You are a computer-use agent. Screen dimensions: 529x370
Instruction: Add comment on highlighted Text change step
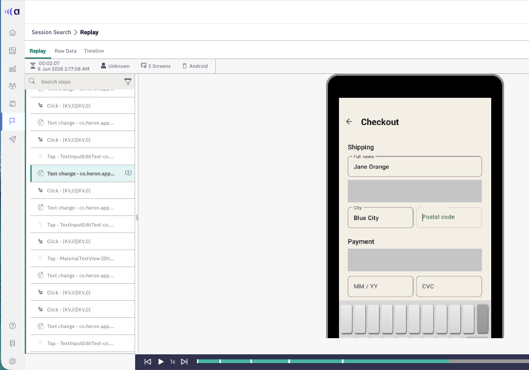pos(128,173)
